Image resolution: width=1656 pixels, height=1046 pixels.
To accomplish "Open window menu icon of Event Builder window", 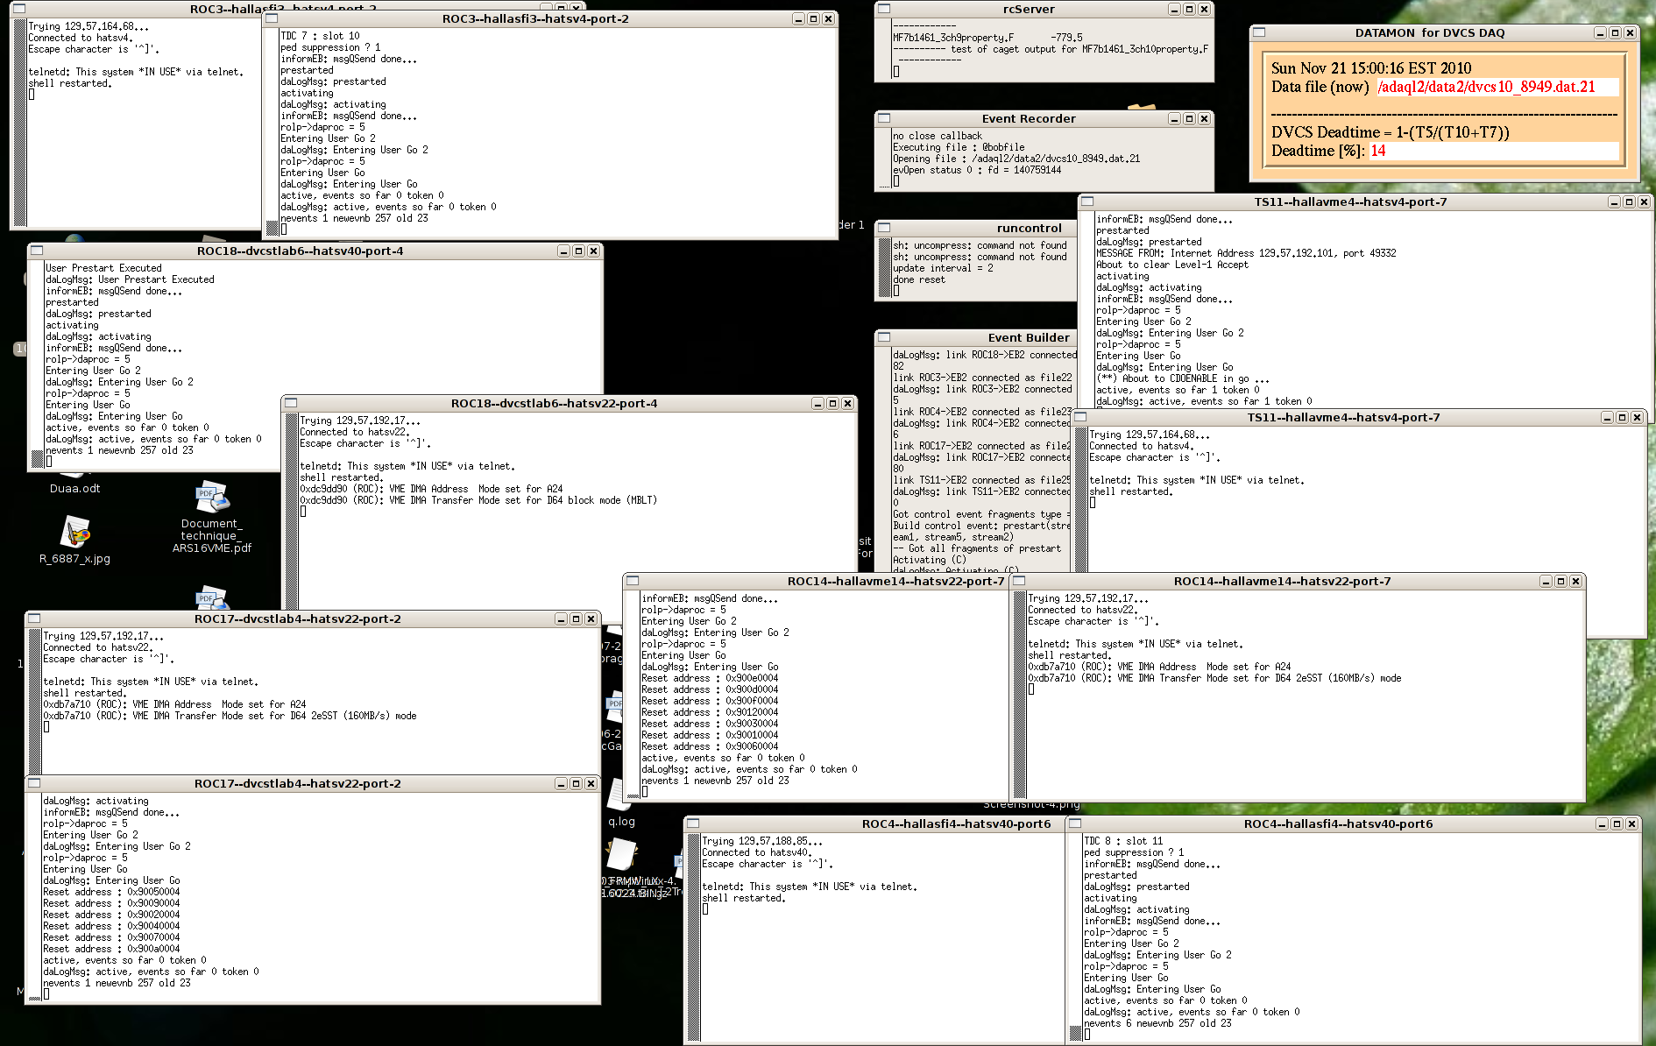I will 884,337.
